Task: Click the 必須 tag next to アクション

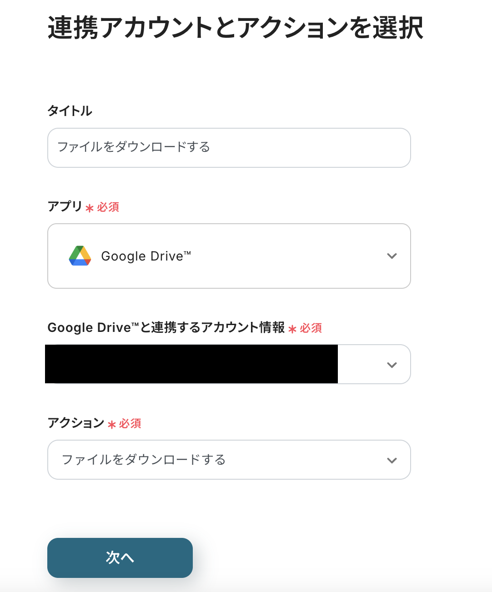Action: pyautogui.click(x=131, y=424)
